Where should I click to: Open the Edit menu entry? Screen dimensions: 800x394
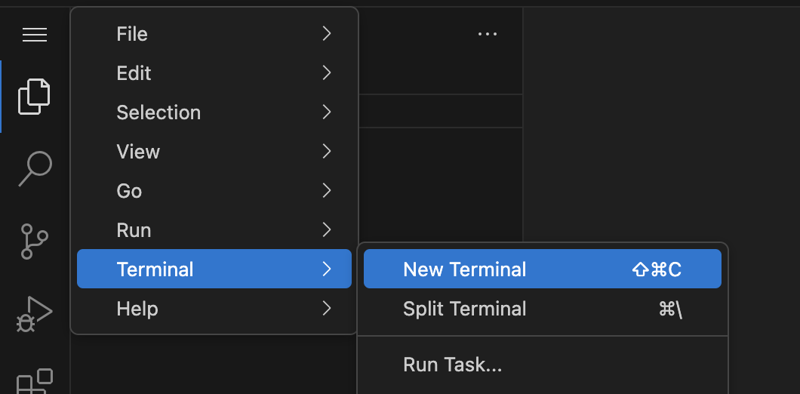click(x=214, y=73)
